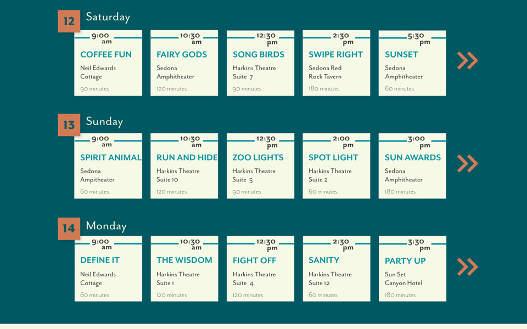The height and width of the screenshot is (329, 527).
Task: Select the orange date badge 14
Action: point(69,228)
